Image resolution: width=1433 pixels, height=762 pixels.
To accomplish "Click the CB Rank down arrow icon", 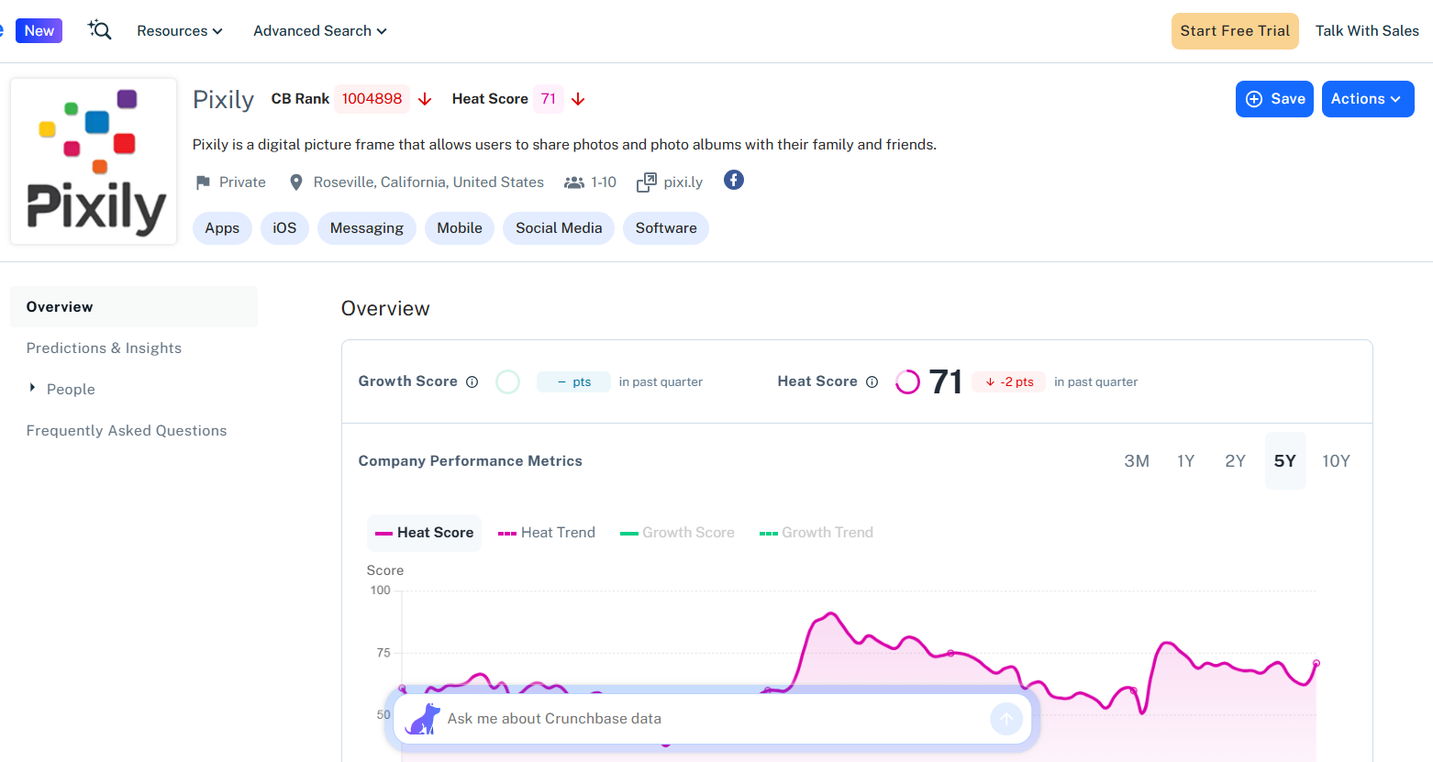I will coord(425,99).
